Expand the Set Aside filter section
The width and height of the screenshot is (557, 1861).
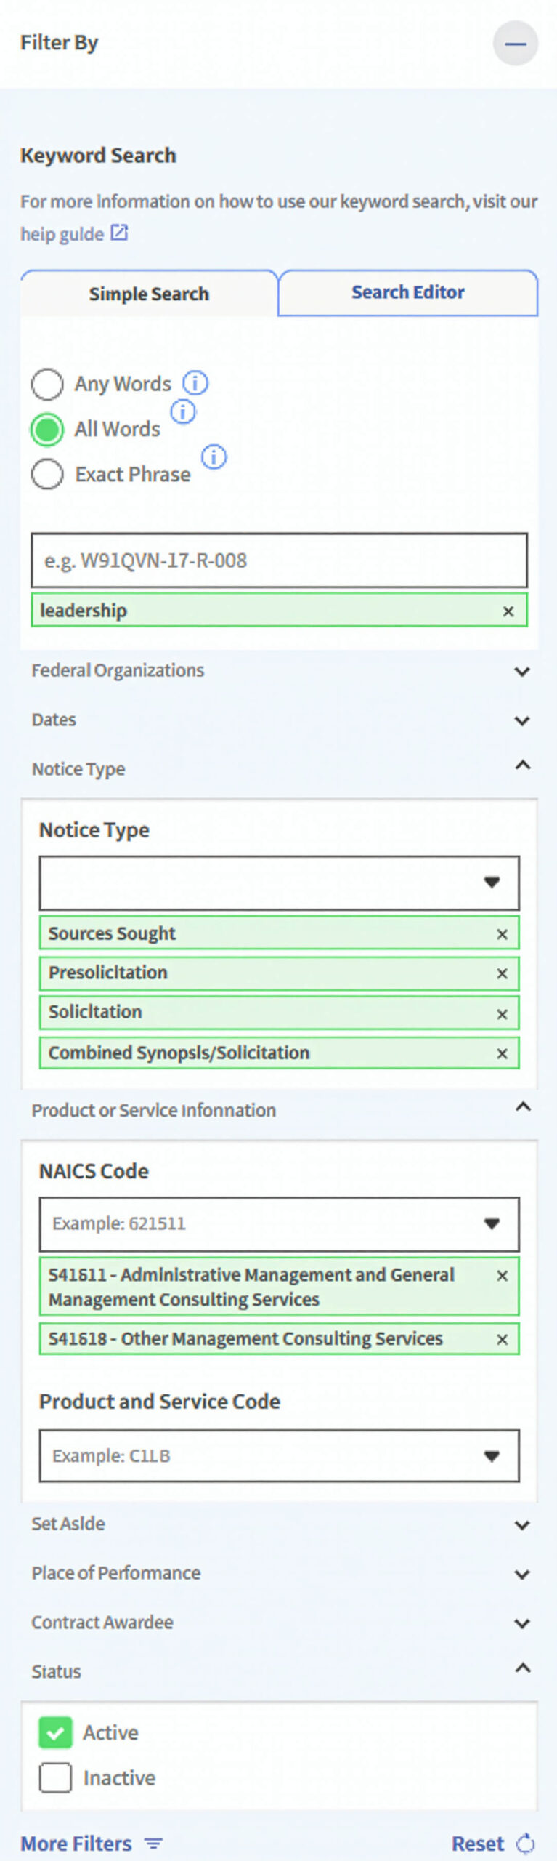coord(521,1524)
